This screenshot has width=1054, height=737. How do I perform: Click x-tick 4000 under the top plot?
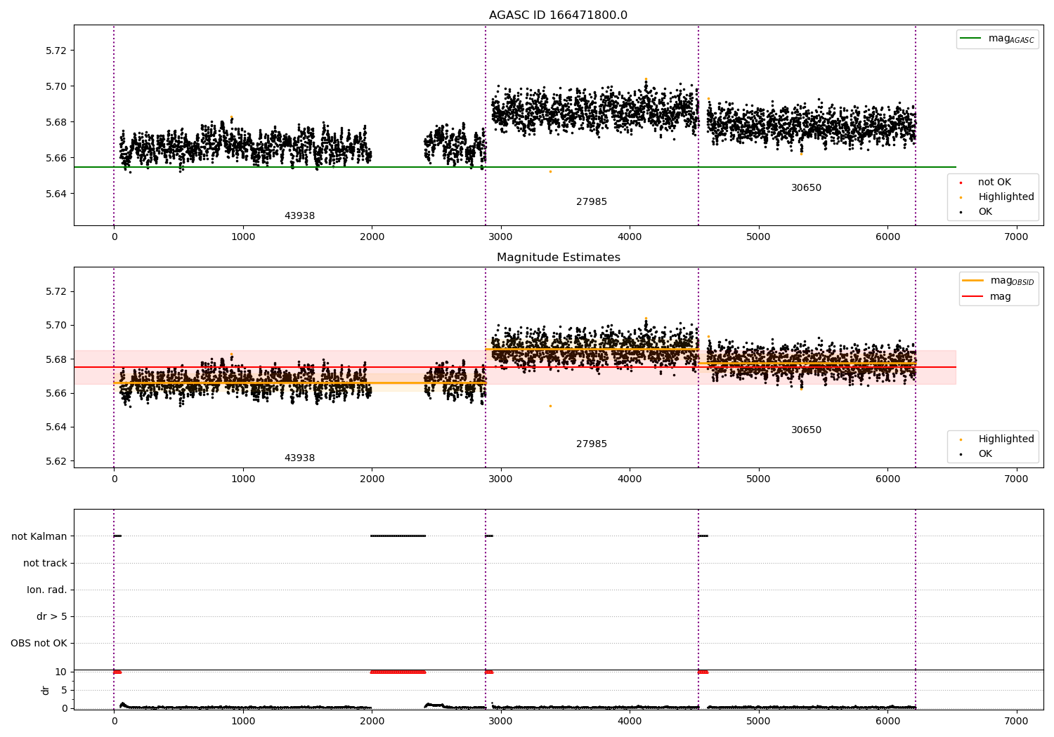tap(630, 237)
